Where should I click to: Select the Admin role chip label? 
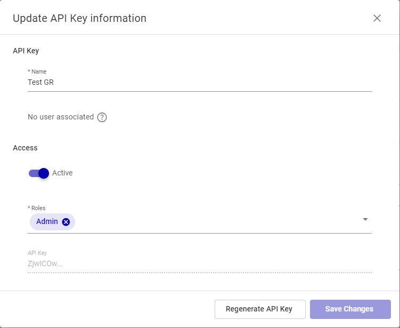[x=47, y=222]
